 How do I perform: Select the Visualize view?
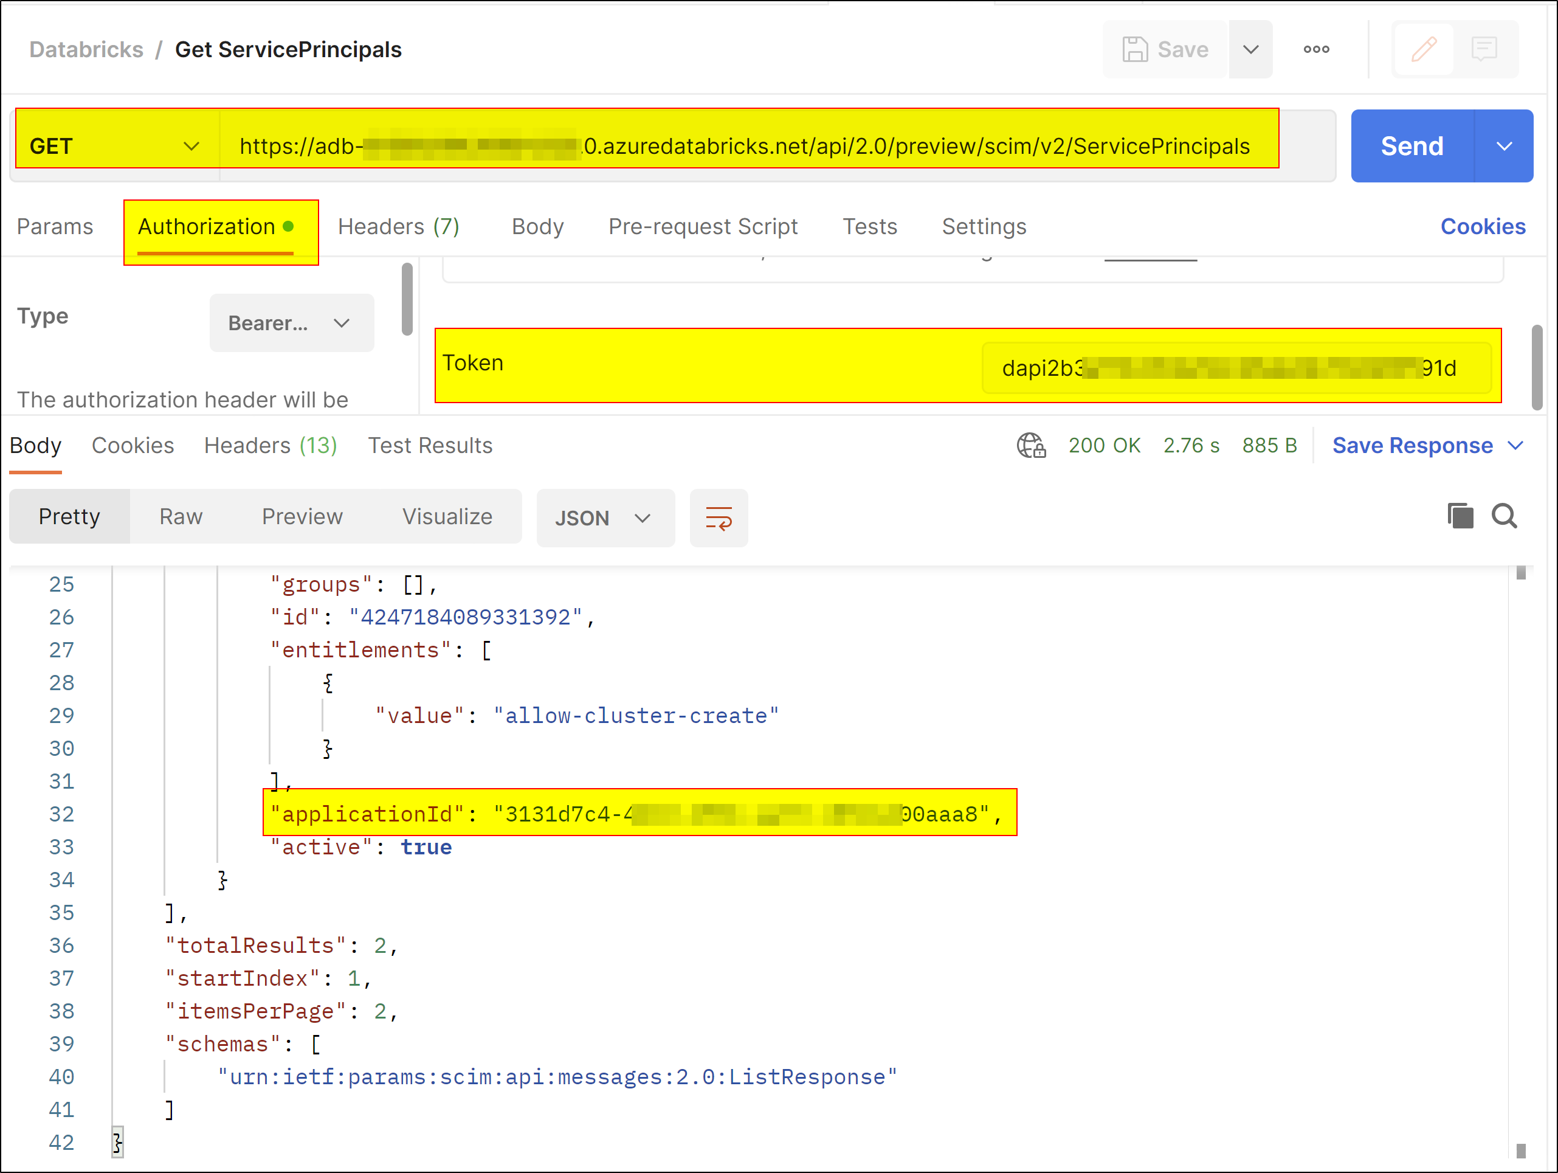pyautogui.click(x=447, y=517)
